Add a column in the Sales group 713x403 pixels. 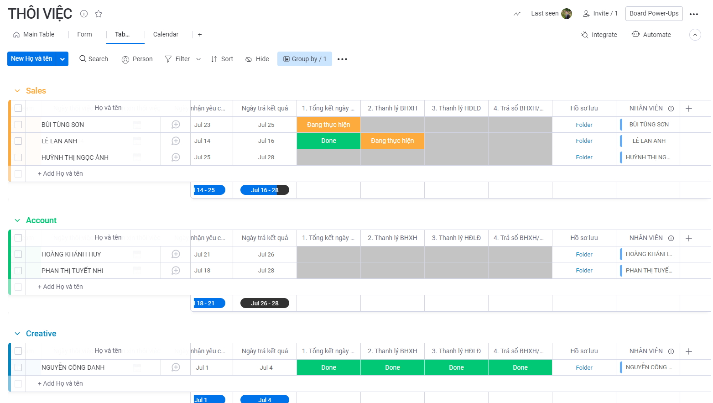coord(689,109)
